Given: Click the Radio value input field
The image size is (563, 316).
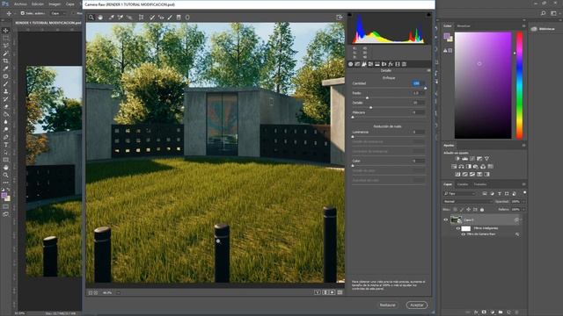Looking at the screenshot, I should pos(419,93).
